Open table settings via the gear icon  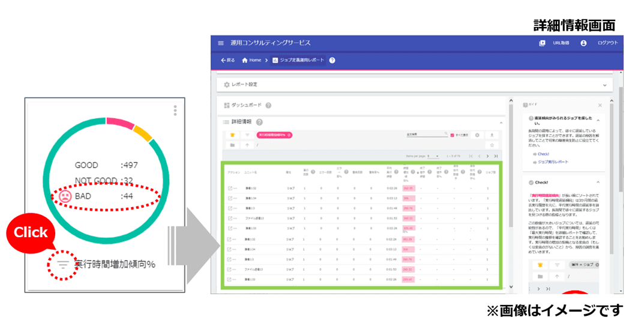pos(477,135)
